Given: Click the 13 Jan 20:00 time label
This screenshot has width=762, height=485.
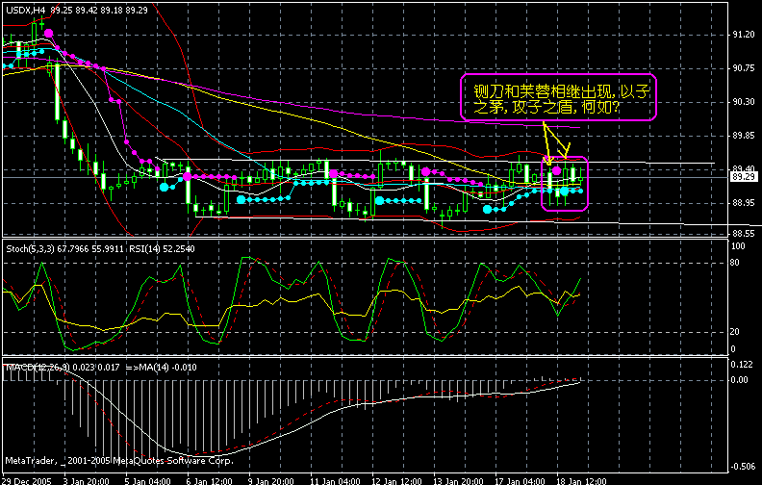Looking at the screenshot, I should [x=458, y=481].
